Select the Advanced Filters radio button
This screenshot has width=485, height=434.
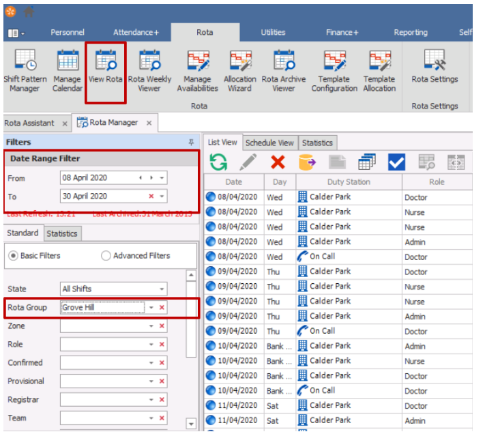click(x=106, y=256)
